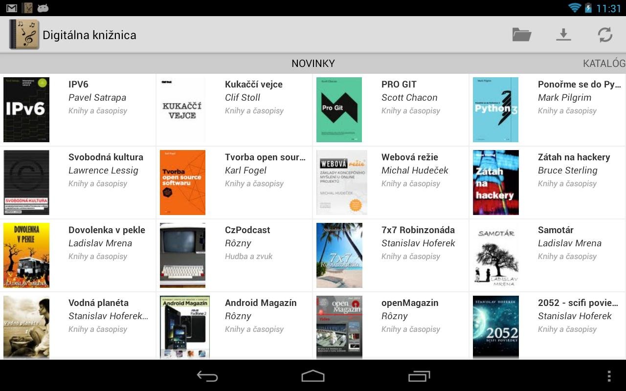This screenshot has width=626, height=391.
Task: Tap the Wi-Fi status icon
Action: pyautogui.click(x=574, y=8)
